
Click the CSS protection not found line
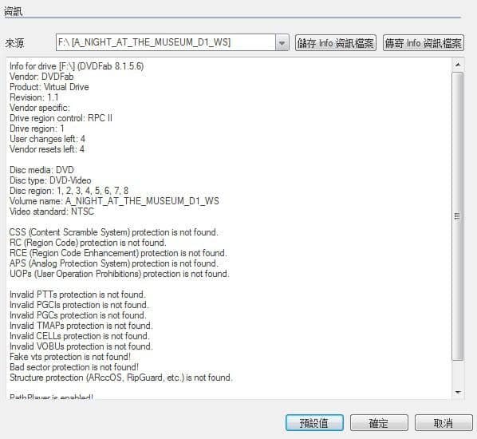click(x=113, y=232)
